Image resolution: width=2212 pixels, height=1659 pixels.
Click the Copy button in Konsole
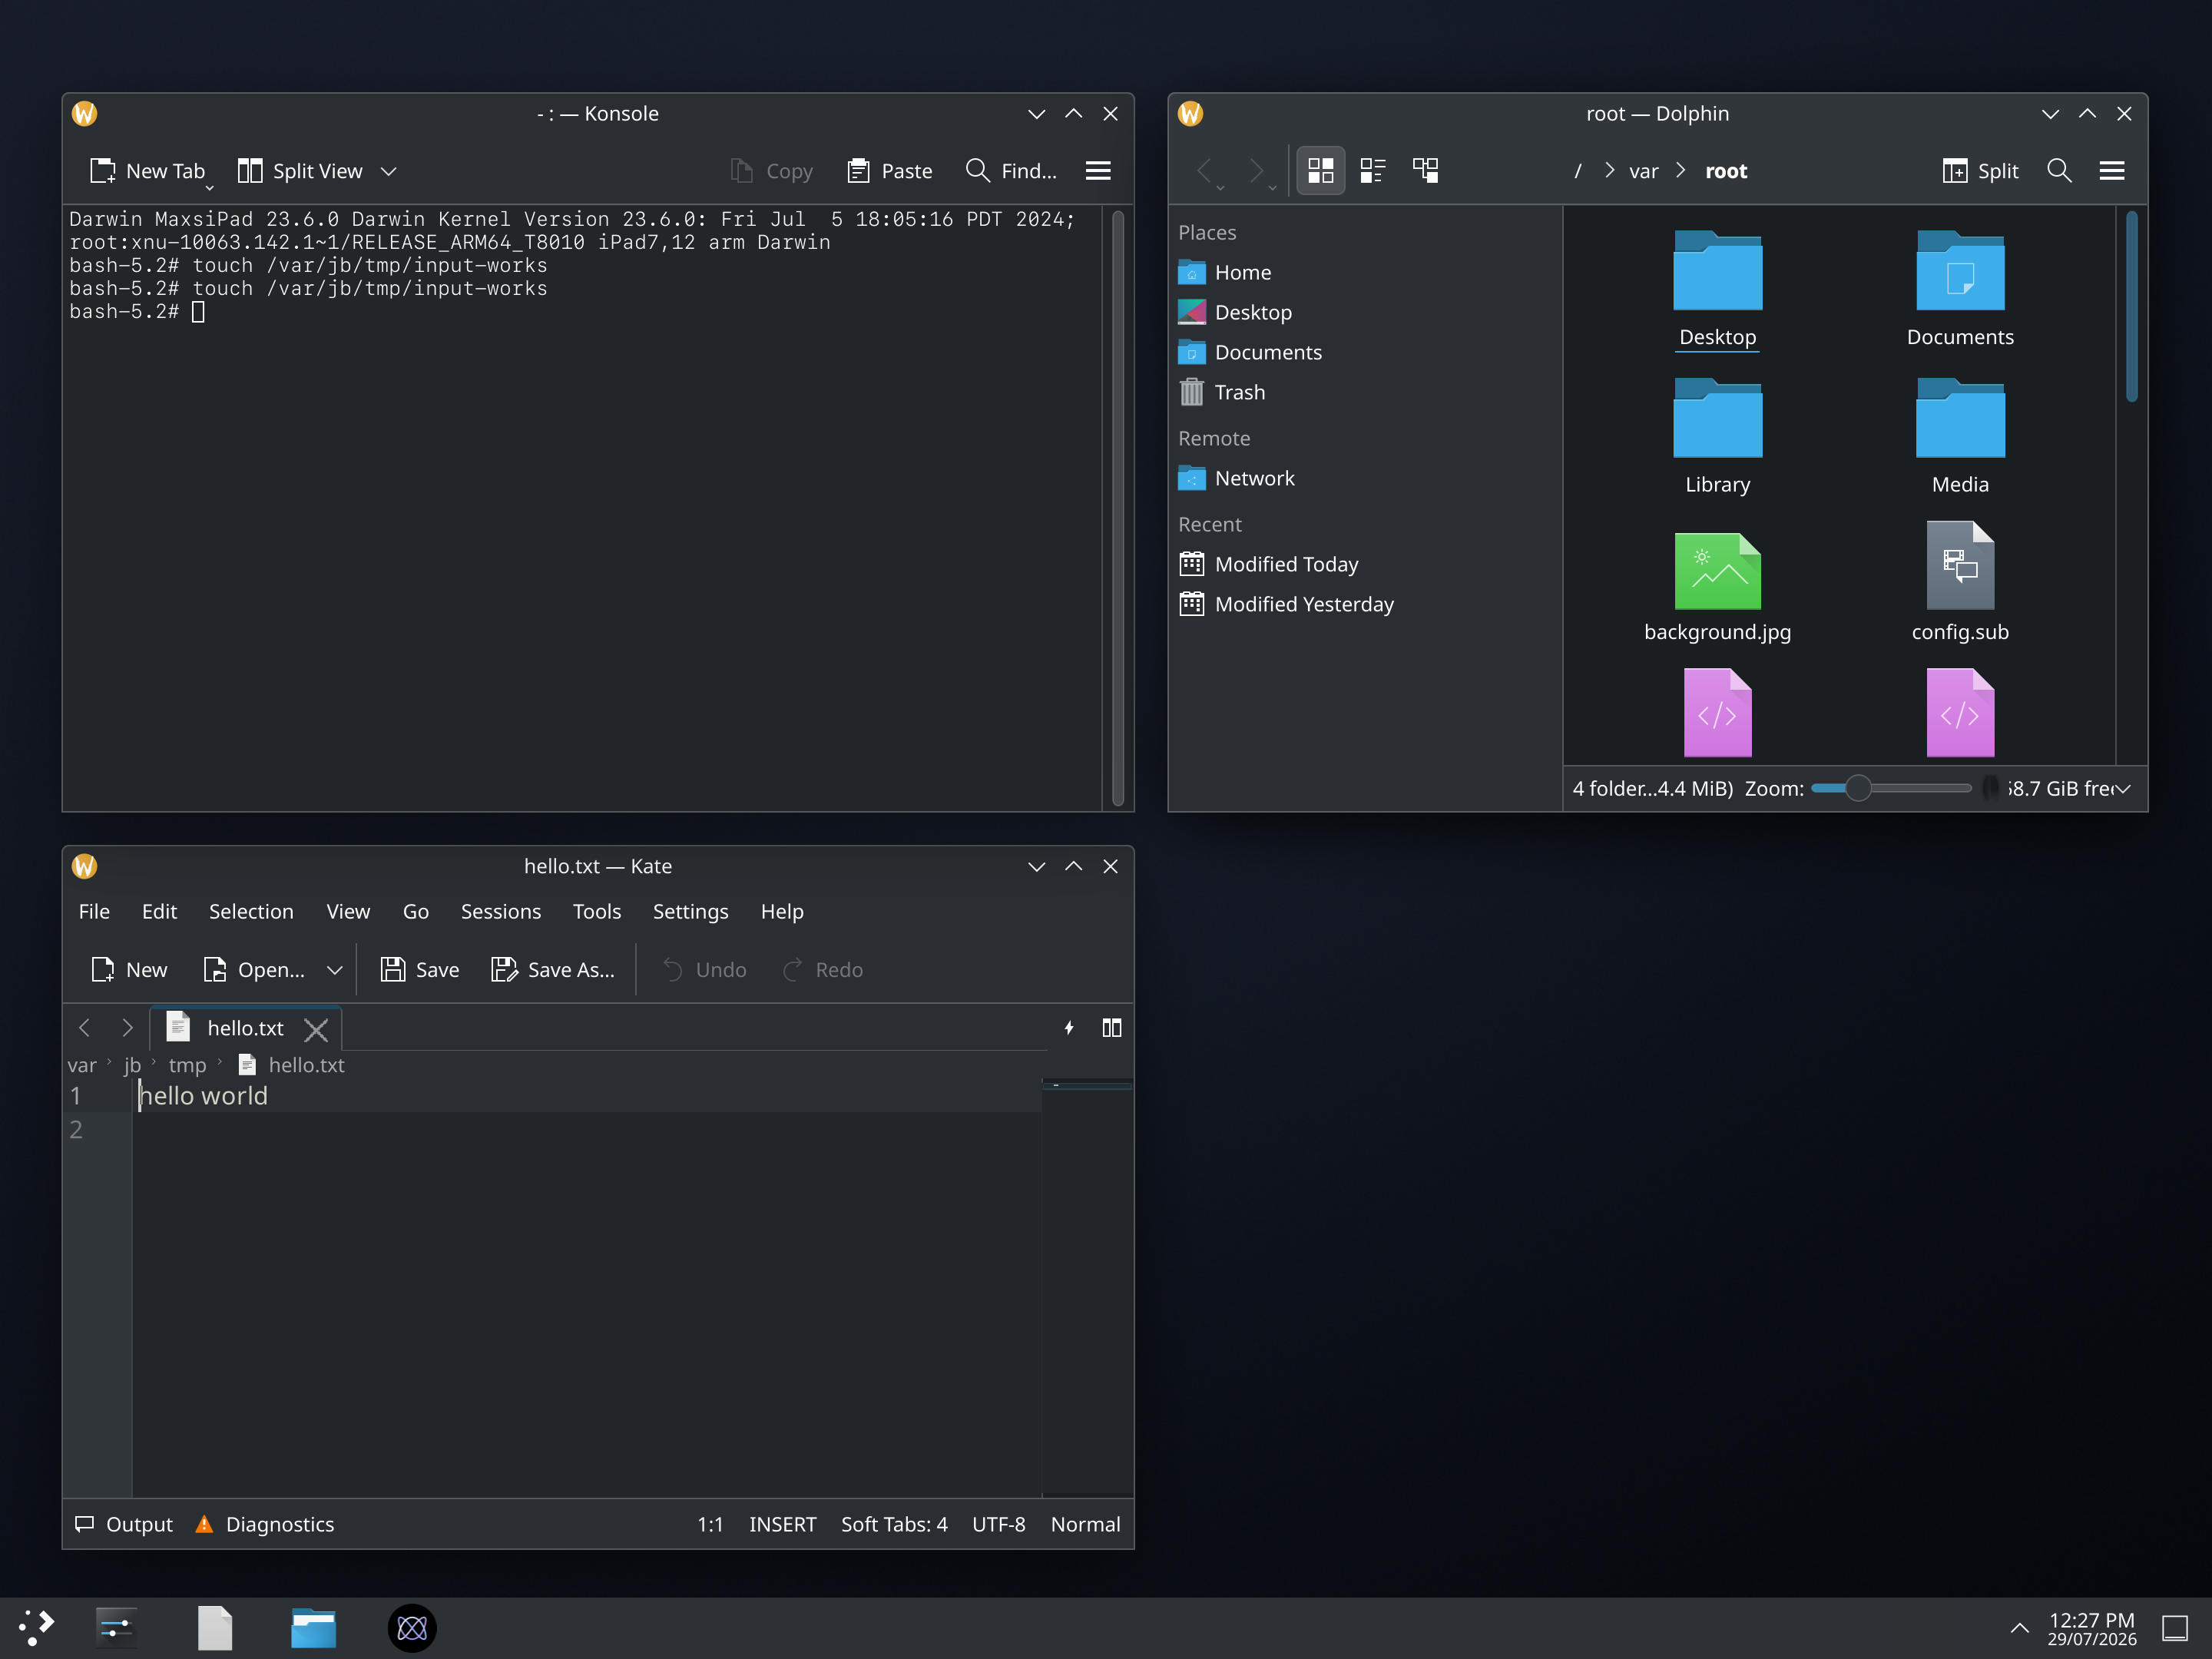coord(771,171)
